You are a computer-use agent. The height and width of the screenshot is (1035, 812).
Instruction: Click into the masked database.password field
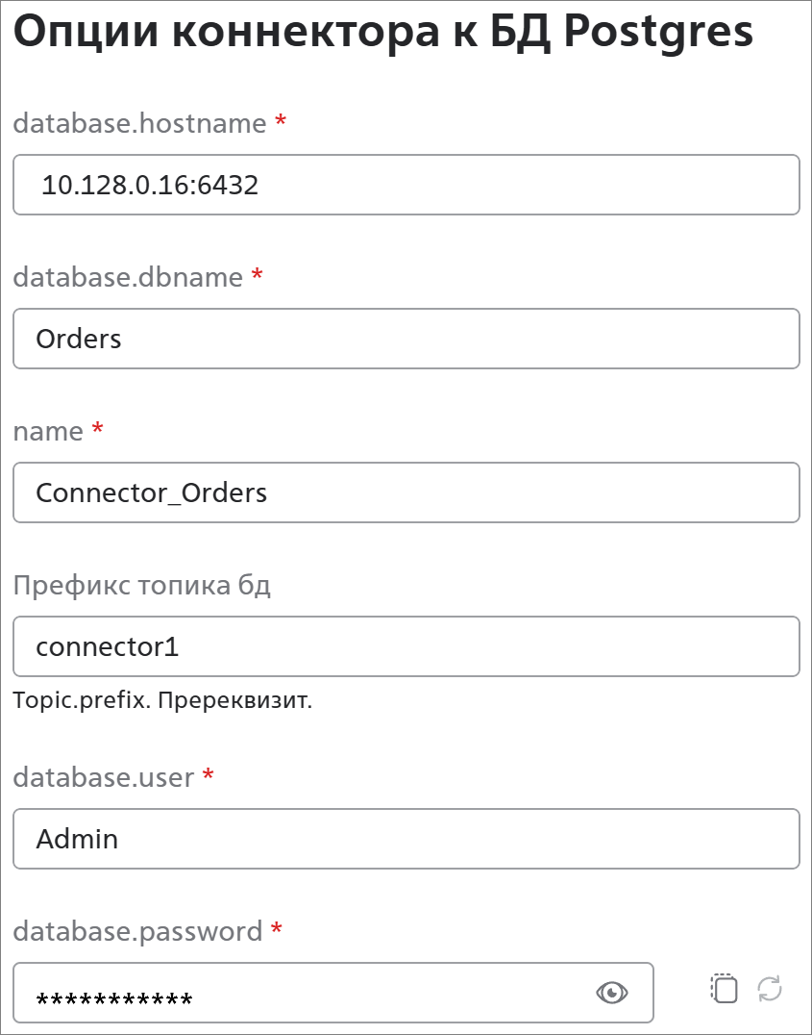coord(333,993)
